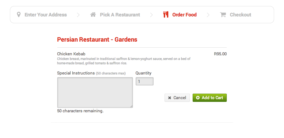Screen dimensions: 284x138
Task: Click the house icon for restaurants
Action: click(93, 15)
